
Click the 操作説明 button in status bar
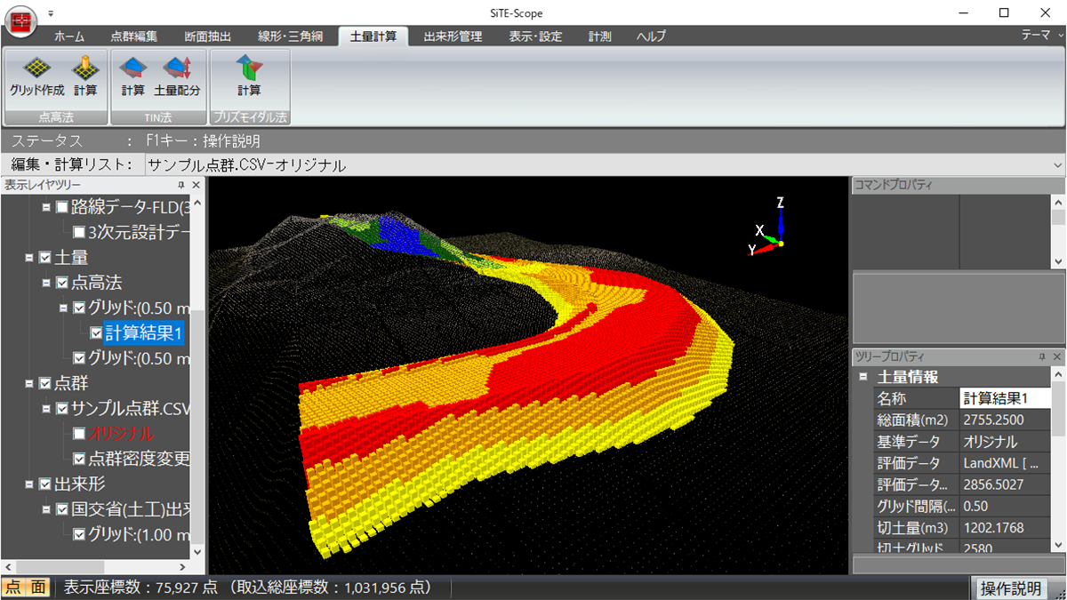(x=1011, y=588)
